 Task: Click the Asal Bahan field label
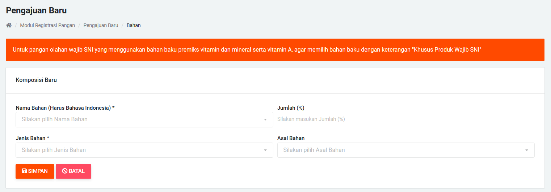pyautogui.click(x=291, y=138)
